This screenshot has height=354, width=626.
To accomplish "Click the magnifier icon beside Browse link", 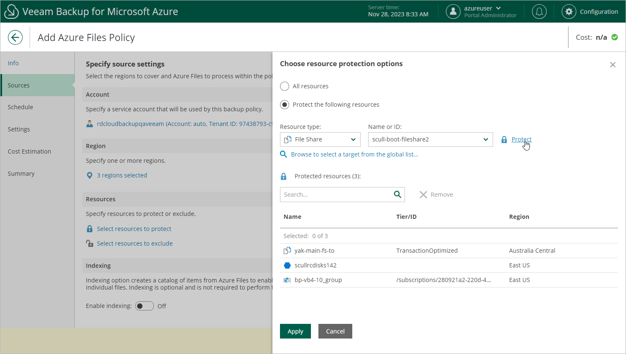I will click(283, 154).
